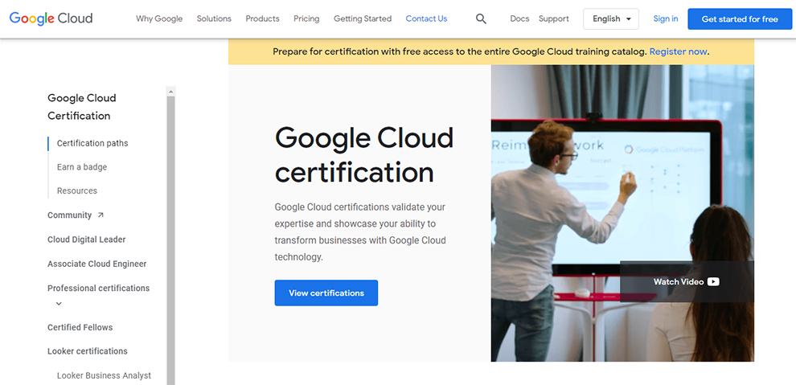Click the YouTube play icon beside Watch Video
The width and height of the screenshot is (796, 385).
(713, 281)
